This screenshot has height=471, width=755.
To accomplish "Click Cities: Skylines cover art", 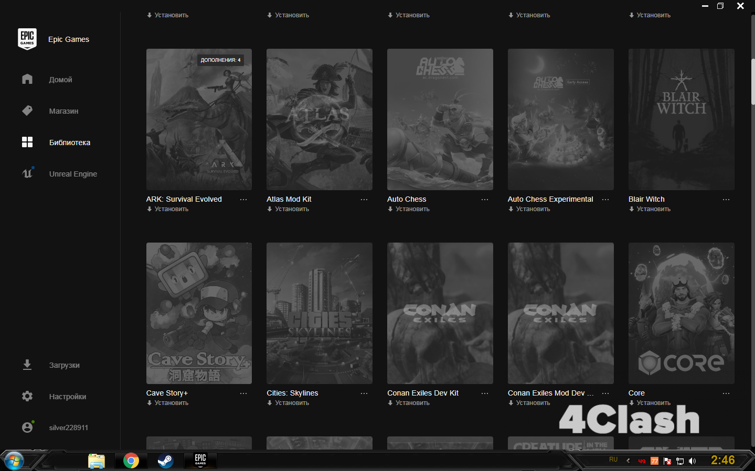I will [x=320, y=313].
